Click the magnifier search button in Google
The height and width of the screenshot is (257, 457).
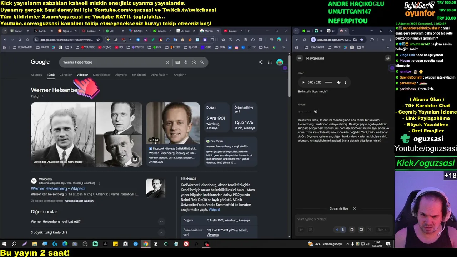202,62
